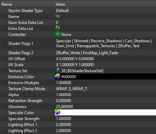This screenshot has height=134, width=156.
Task: Click the Lighting Effect 1 value 0.300000
Action: click(64, 125)
